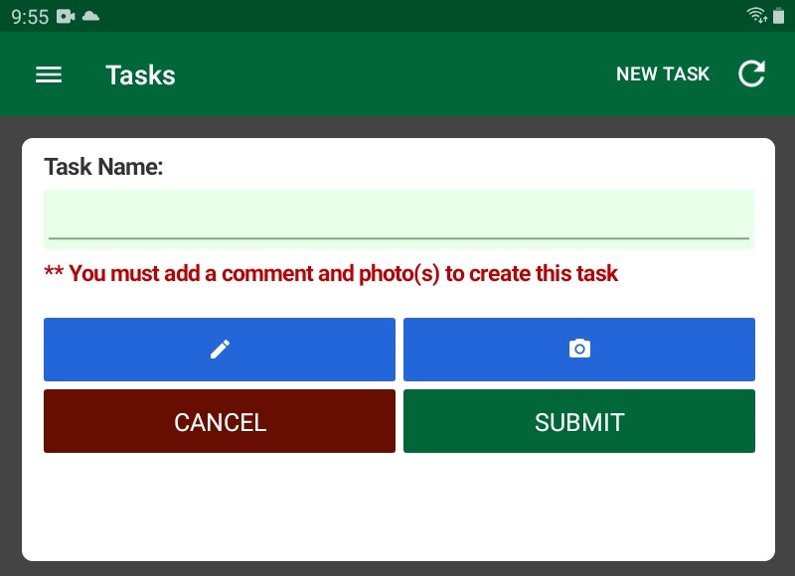Viewport: 795px width, 576px height.
Task: Tap the empty green app bar space before NEW TASK
Action: (397, 75)
